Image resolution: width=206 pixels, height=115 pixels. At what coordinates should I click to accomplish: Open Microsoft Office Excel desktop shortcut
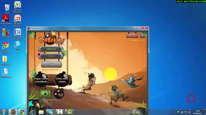click(x=18, y=7)
